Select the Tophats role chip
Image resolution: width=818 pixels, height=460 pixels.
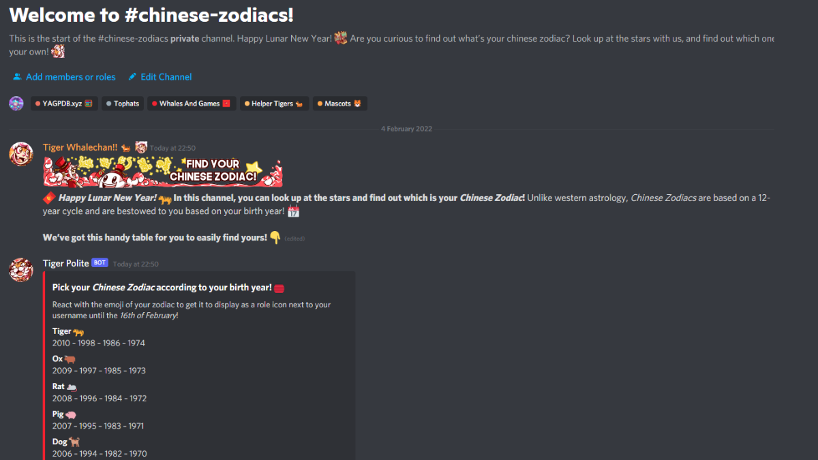point(123,104)
